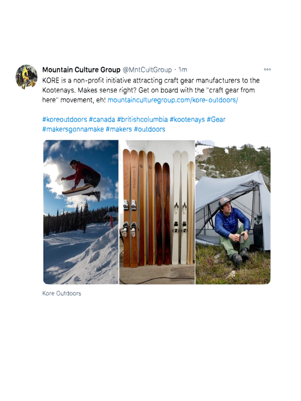The height and width of the screenshot is (401, 301).
Task: Click the #Gear hashtag
Action: tap(216, 119)
